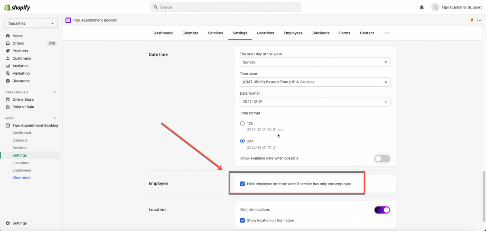Open the app header three-dot menu
The width and height of the screenshot is (486, 231).
tap(479, 20)
